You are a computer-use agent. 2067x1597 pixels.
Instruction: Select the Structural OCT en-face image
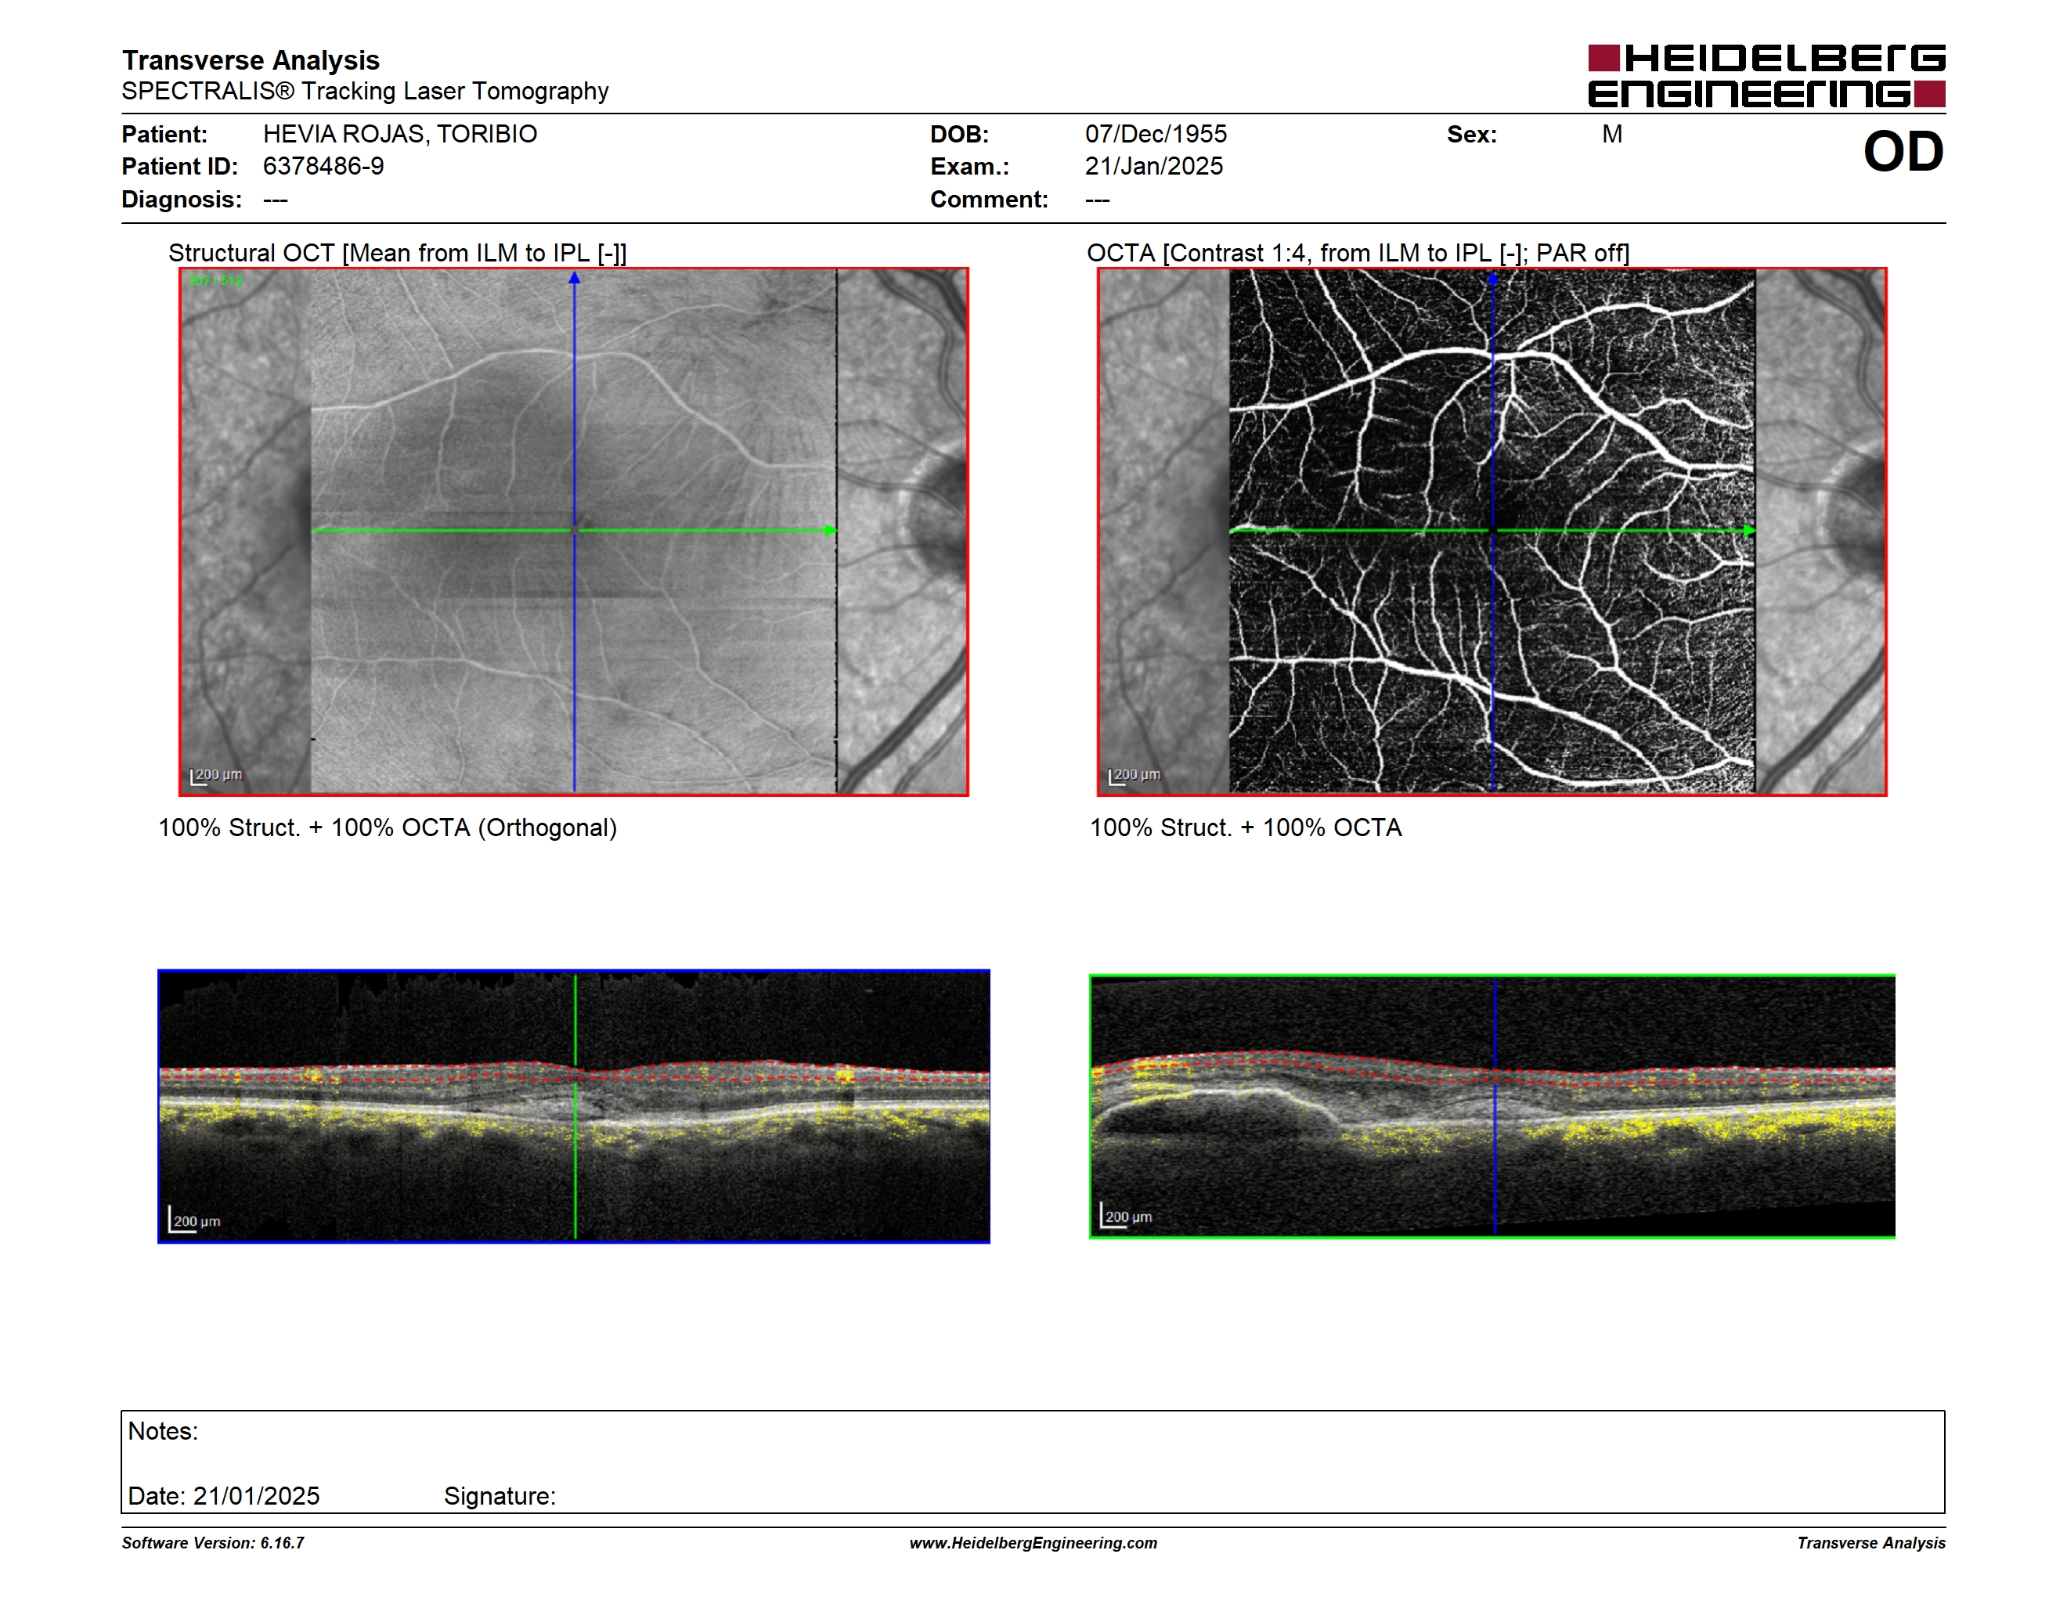[x=574, y=532]
